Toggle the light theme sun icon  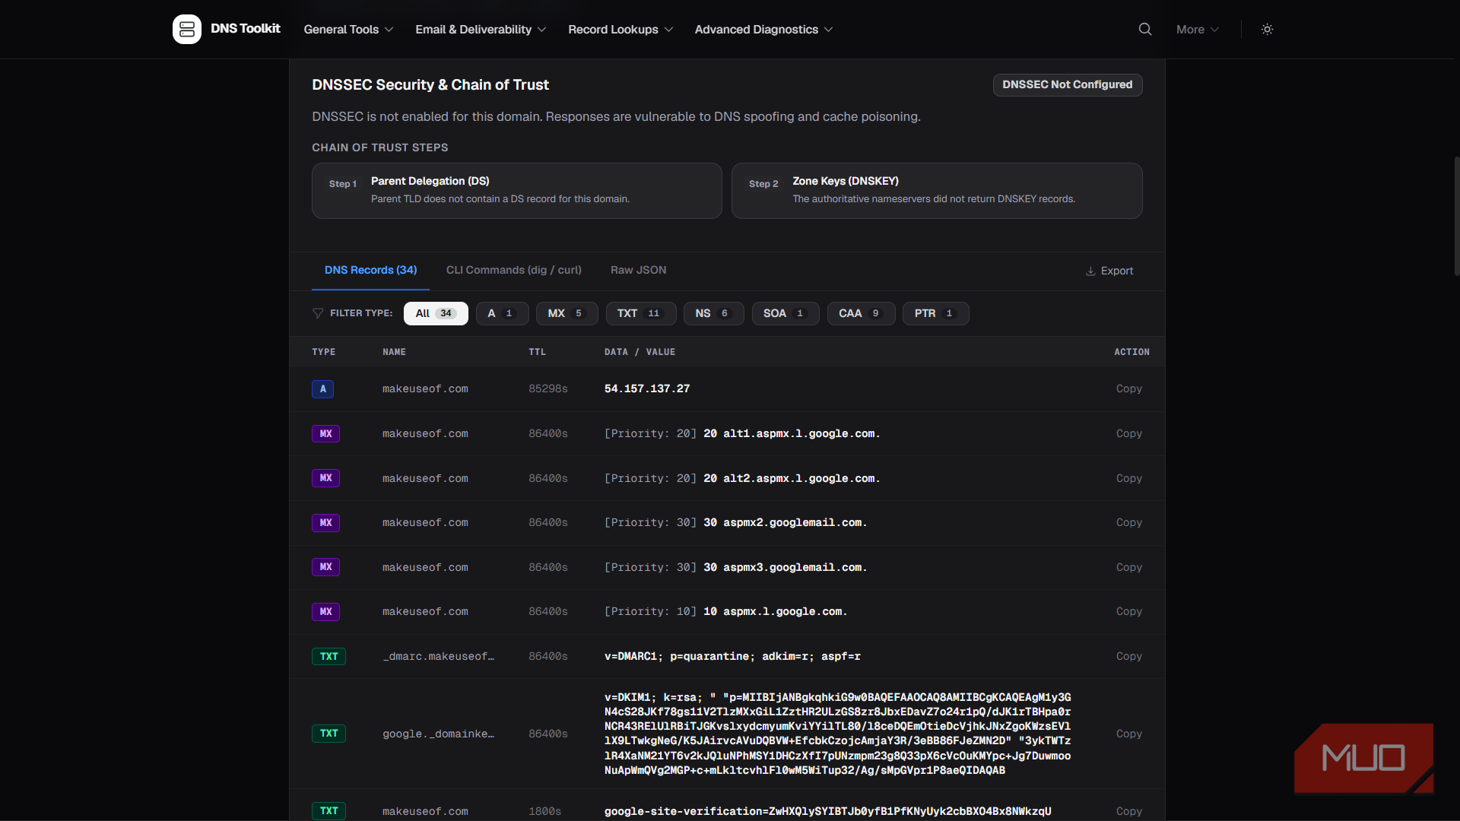(1267, 29)
